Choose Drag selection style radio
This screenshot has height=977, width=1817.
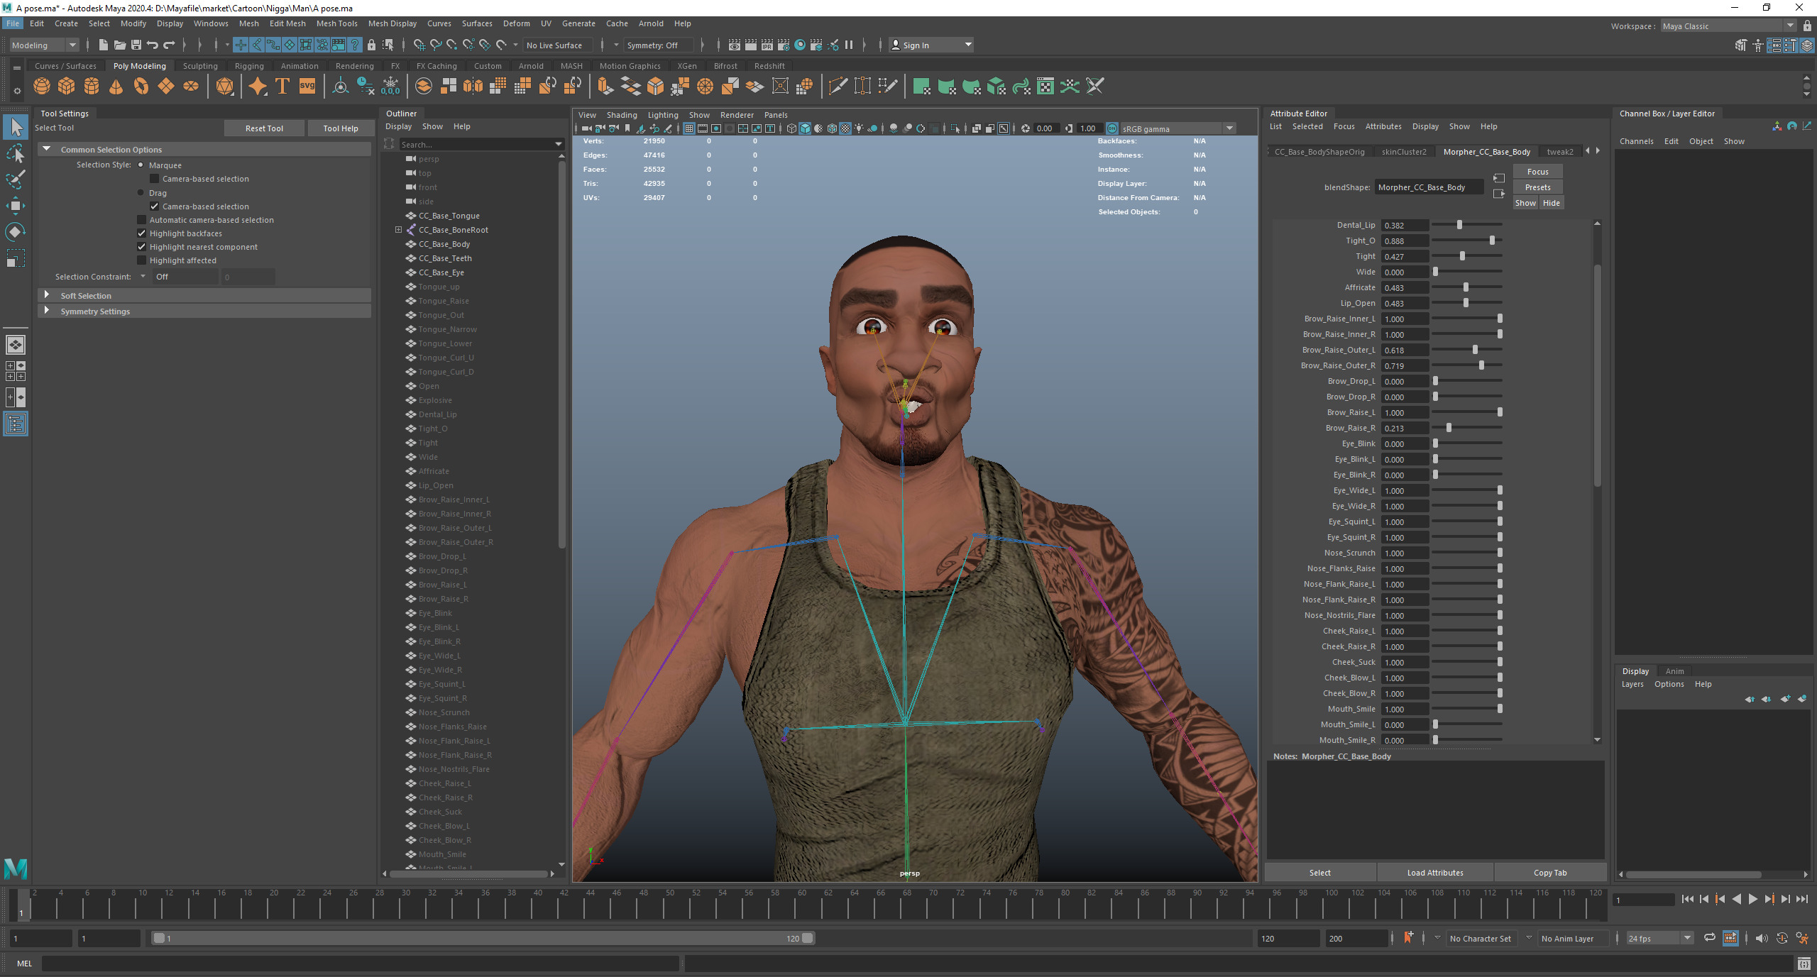(x=141, y=193)
